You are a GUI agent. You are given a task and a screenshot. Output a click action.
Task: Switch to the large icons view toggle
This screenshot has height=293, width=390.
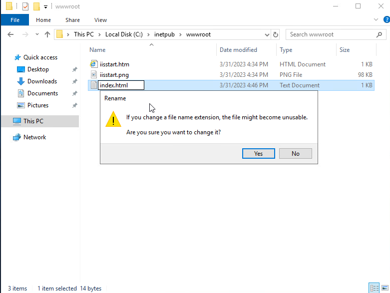pos(385,288)
